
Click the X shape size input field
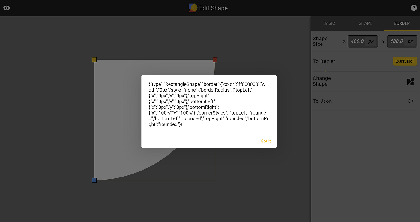pyautogui.click(x=363, y=41)
